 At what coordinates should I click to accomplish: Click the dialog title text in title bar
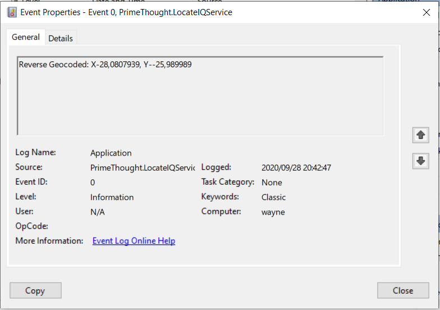(126, 12)
